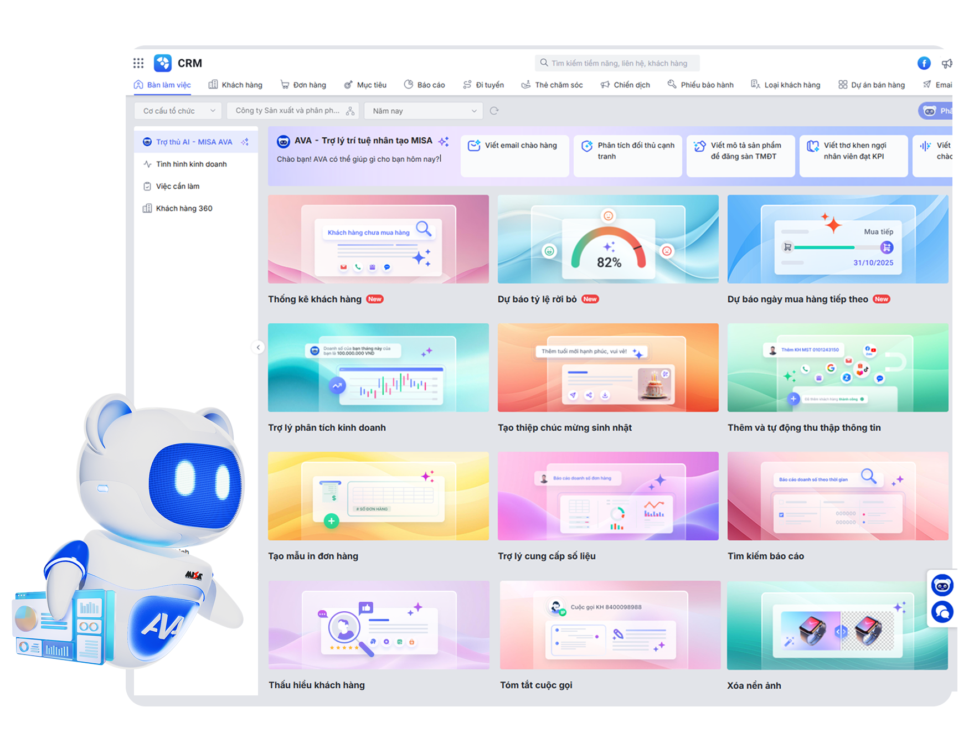Open Dự báo tỷ lệ rời bỏ card
979x743 pixels.
tap(608, 239)
